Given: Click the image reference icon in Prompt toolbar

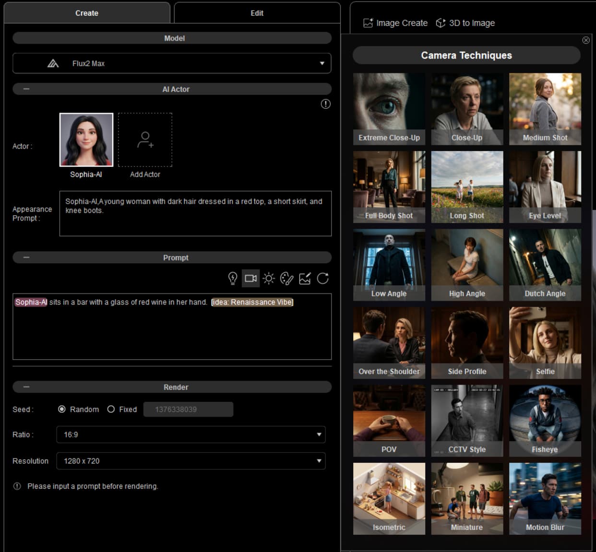Looking at the screenshot, I should click(x=305, y=279).
